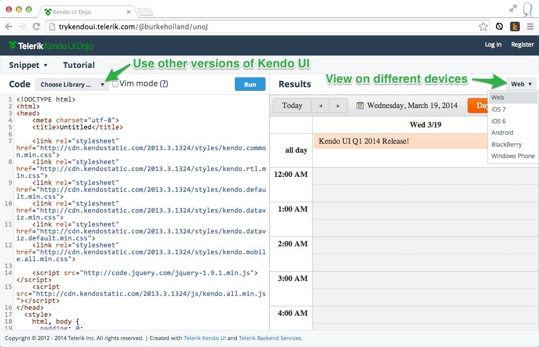
Task: Click the blue Run button
Action: (x=250, y=84)
